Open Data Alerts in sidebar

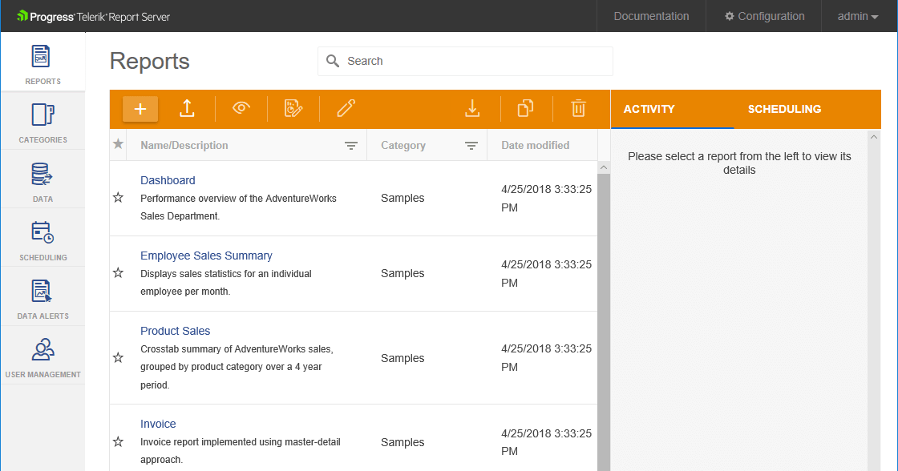(43, 297)
